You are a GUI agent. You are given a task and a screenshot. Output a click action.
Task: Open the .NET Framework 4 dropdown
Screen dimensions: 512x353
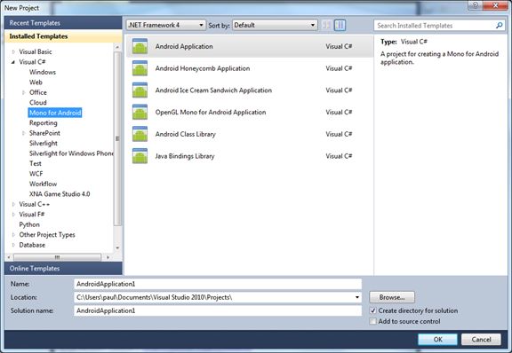click(x=166, y=25)
